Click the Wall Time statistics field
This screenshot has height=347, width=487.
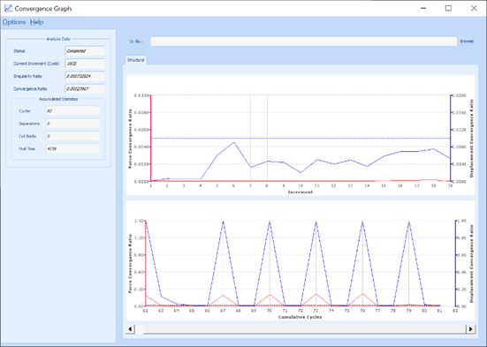coord(73,148)
